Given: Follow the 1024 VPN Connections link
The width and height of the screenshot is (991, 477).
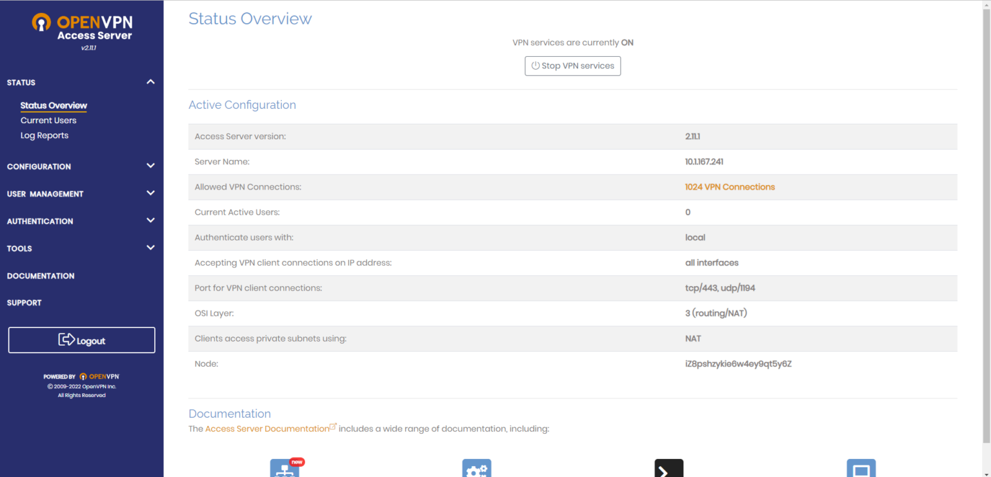Looking at the screenshot, I should point(730,186).
